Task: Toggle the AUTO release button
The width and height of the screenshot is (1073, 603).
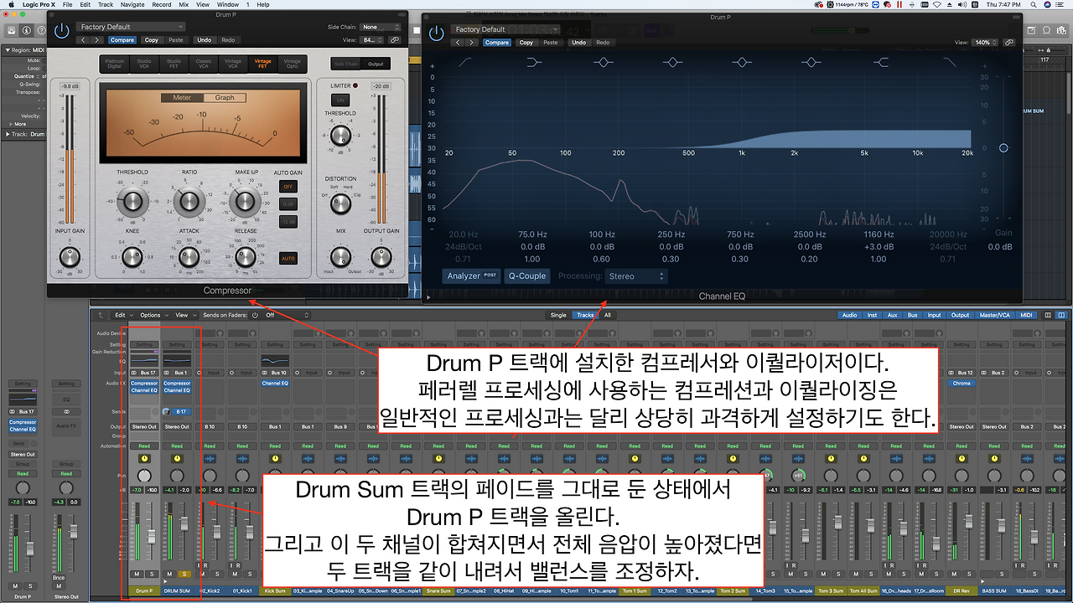Action: (x=288, y=259)
